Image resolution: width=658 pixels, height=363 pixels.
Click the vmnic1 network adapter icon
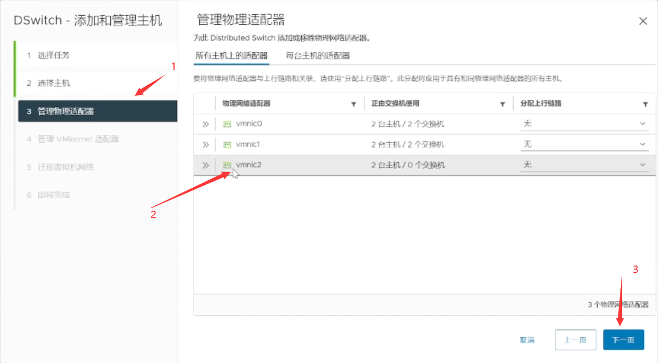point(227,144)
